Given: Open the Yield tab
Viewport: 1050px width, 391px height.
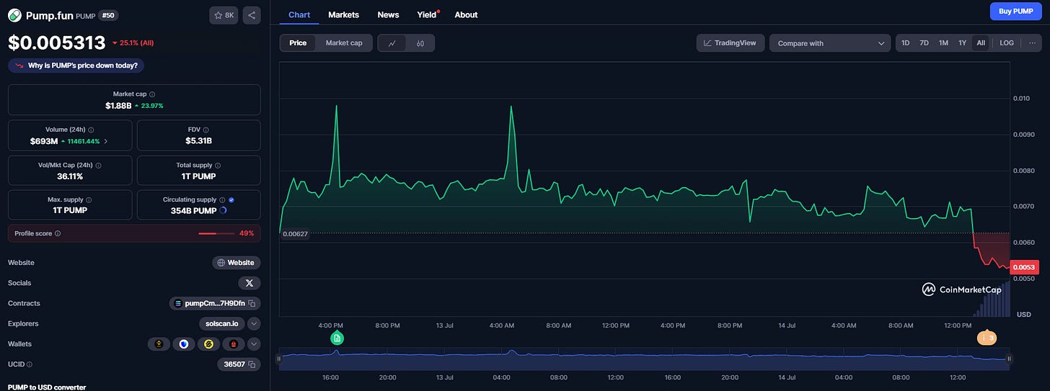Looking at the screenshot, I should point(428,14).
